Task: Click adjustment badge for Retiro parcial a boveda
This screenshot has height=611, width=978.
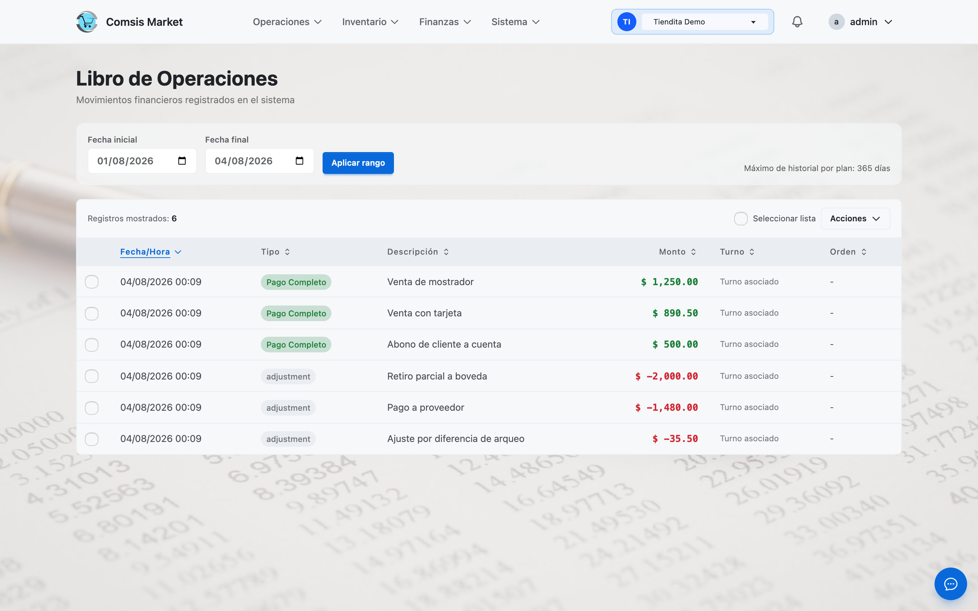Action: [x=288, y=376]
